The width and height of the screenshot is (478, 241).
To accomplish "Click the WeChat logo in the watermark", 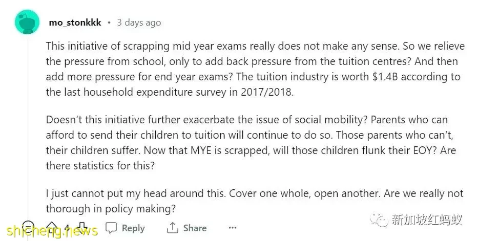I will (379, 219).
